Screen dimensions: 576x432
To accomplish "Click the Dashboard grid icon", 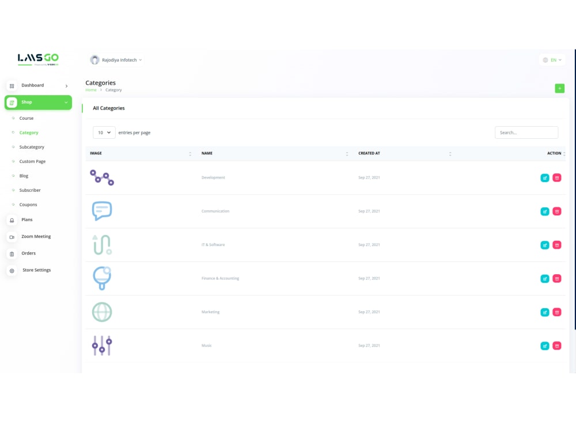I will click(12, 85).
